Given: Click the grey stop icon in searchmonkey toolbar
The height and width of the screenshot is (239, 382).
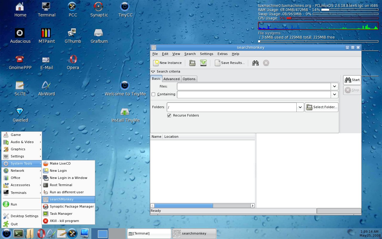Looking at the screenshot, I should pyautogui.click(x=266, y=63).
